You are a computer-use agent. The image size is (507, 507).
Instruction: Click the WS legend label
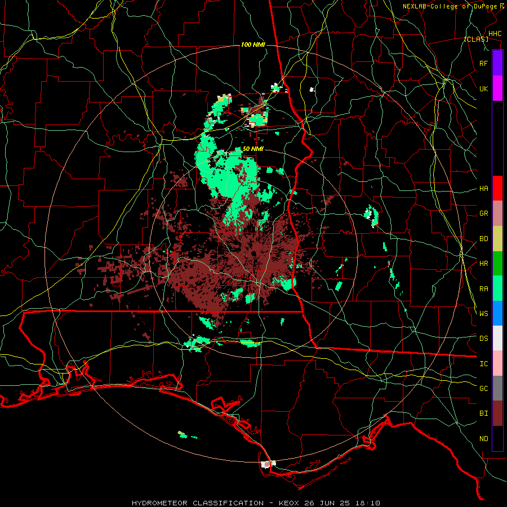click(484, 313)
